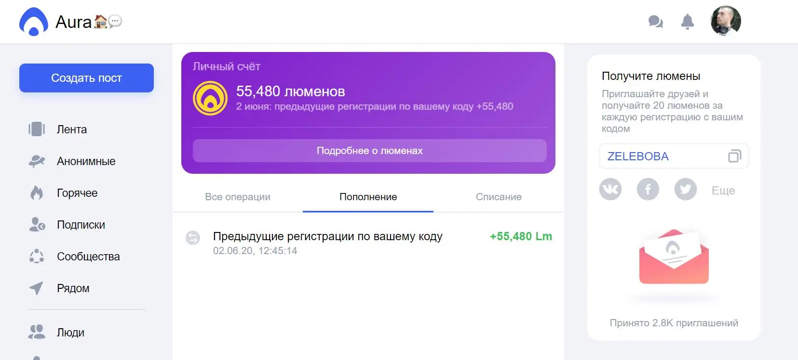
Task: Open the Подписки person icon
Action: (x=37, y=225)
